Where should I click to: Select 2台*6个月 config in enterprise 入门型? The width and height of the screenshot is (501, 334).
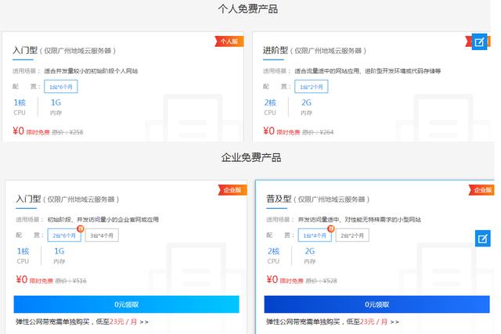[64, 235]
